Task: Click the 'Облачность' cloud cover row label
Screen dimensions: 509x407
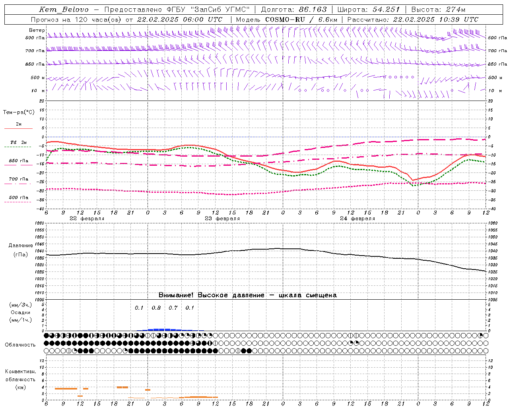Action: [x=20, y=345]
